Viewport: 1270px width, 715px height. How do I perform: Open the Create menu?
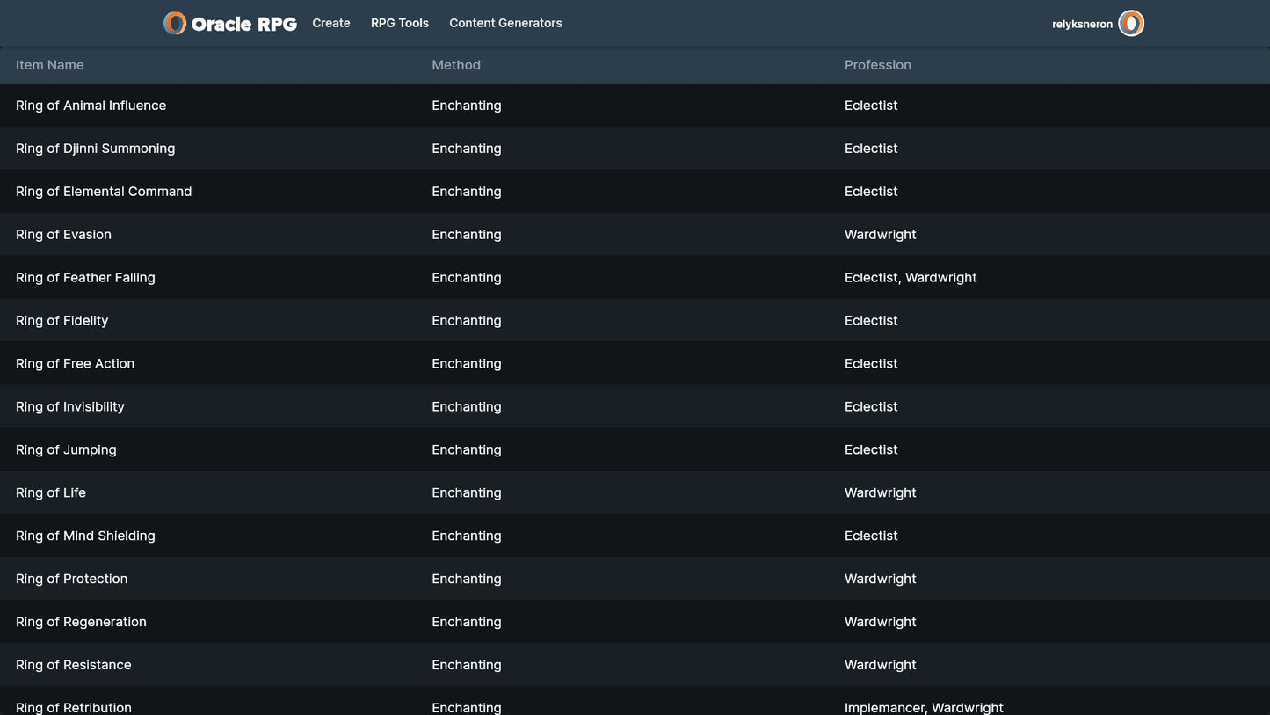(331, 24)
